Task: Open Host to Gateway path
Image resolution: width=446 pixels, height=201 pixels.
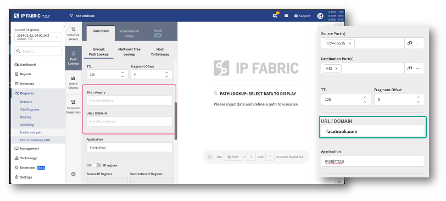Action: coord(35,140)
